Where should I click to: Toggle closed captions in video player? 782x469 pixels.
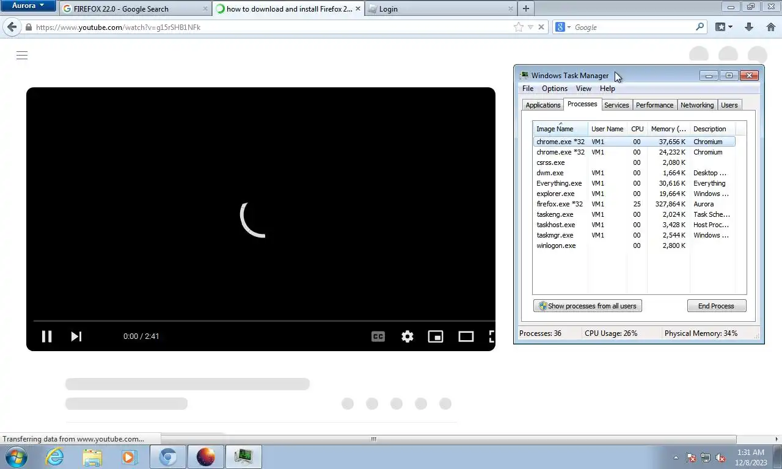coord(378,336)
